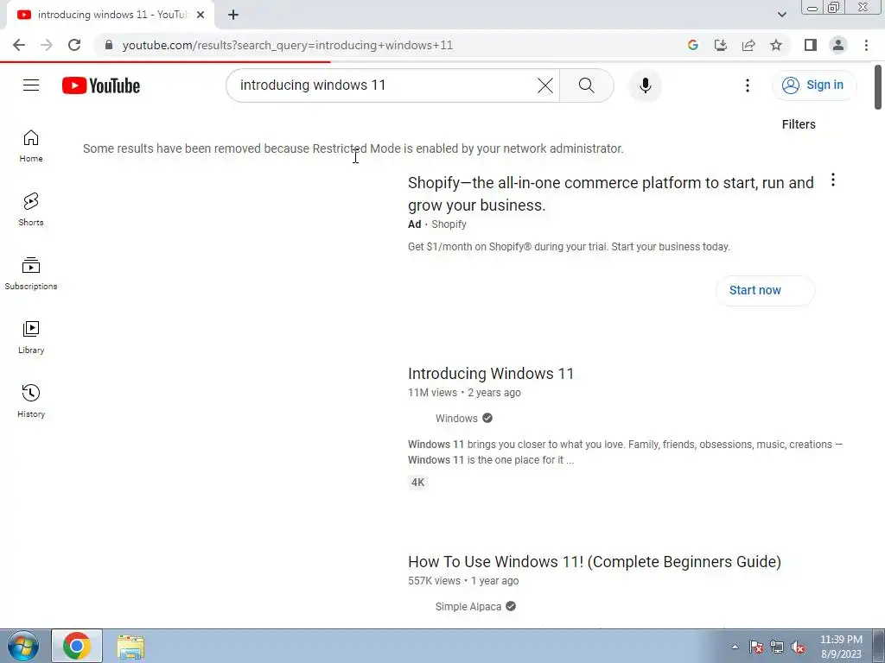The width and height of the screenshot is (885, 663).
Task: Open Library in the sidebar
Action: [x=31, y=338]
